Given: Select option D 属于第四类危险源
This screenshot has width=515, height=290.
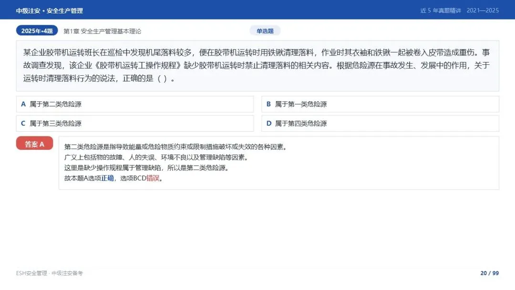Looking at the screenshot, I should click(380, 124).
